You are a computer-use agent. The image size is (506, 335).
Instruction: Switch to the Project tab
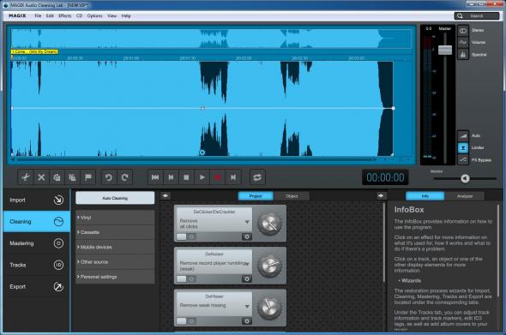(256, 196)
